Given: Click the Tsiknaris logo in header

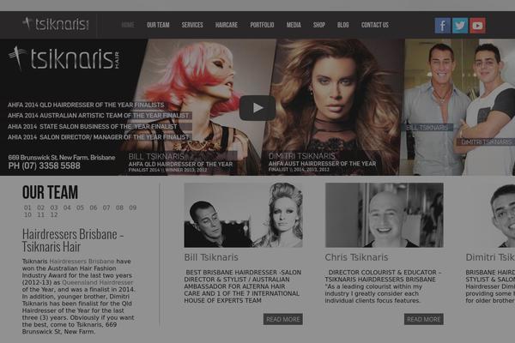Looking at the screenshot, I should point(56,24).
